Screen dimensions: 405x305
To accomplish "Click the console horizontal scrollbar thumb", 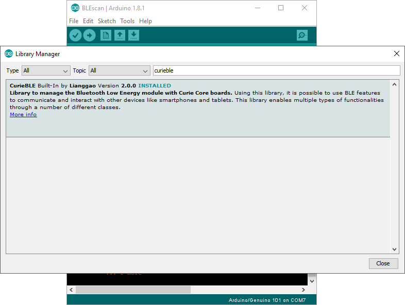I will click(x=133, y=290).
